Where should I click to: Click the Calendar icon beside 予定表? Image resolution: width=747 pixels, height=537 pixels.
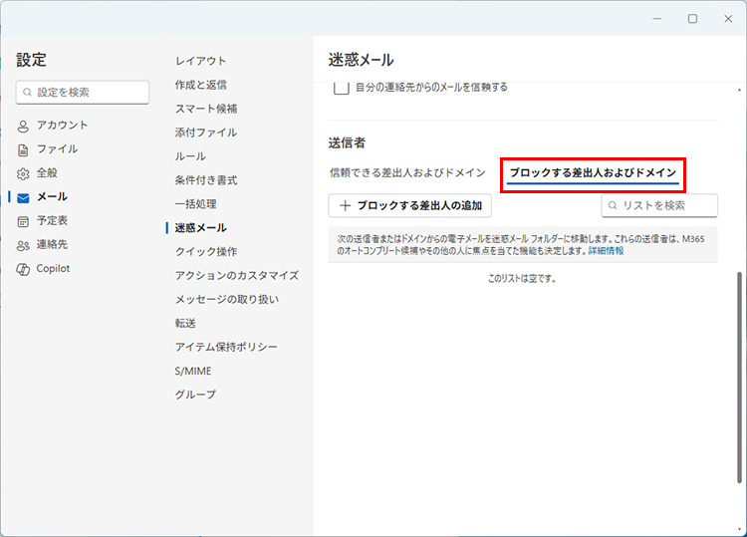pos(24,221)
